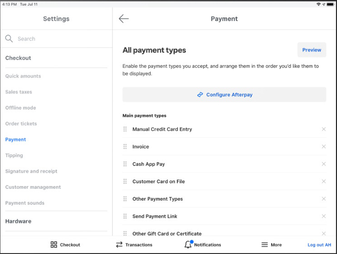Remove Customer Card on File with X

pos(324,181)
